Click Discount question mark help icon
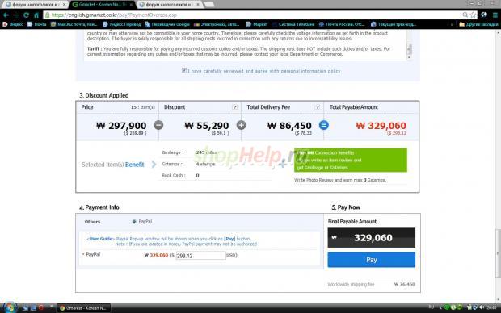 point(235,107)
